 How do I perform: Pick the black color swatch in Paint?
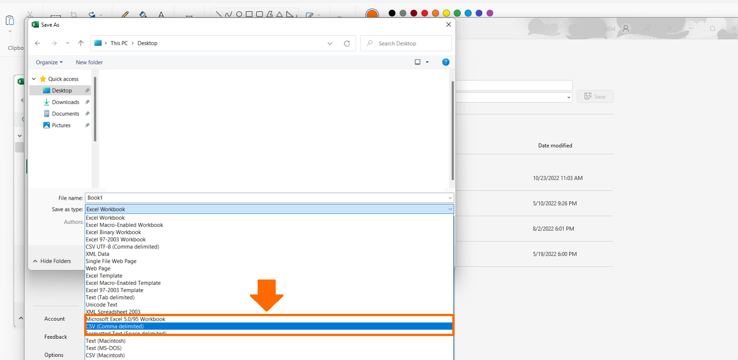point(392,13)
